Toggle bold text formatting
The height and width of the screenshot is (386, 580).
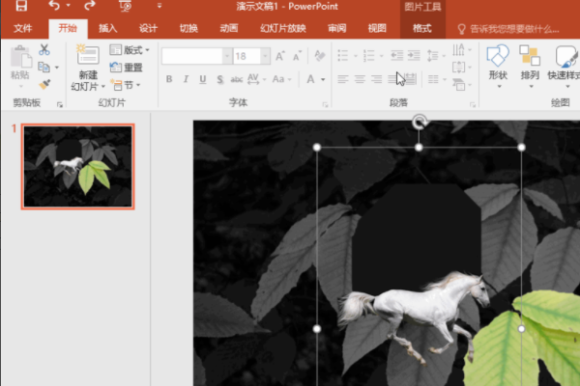pyautogui.click(x=169, y=78)
